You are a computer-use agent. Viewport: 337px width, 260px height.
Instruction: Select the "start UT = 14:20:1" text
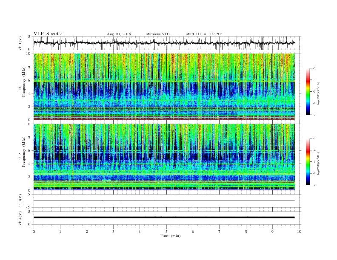(x=206, y=34)
